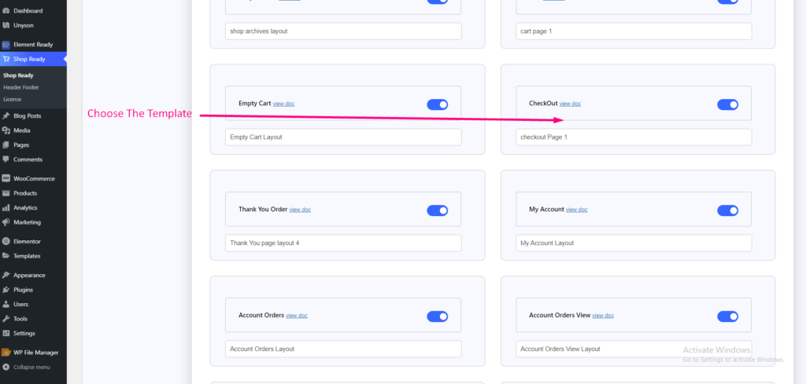Click the Shop Ready cart icon
The image size is (806, 384).
pyautogui.click(x=6, y=59)
